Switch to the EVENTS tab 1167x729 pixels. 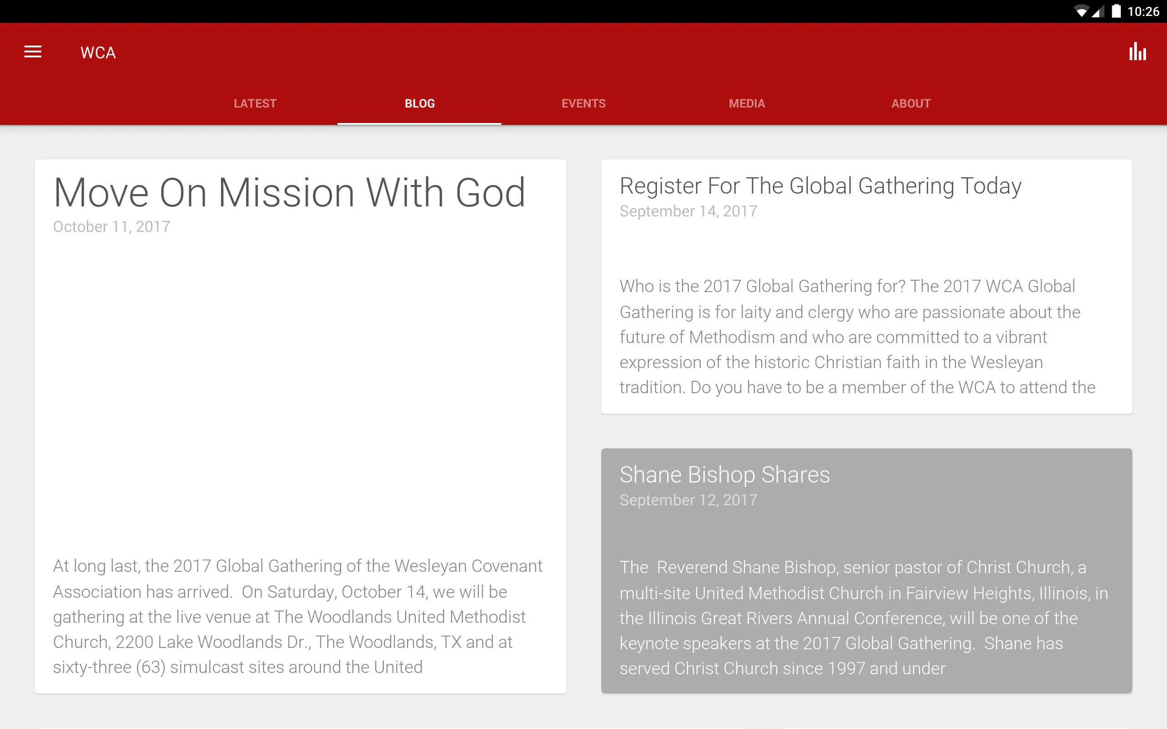tap(584, 103)
